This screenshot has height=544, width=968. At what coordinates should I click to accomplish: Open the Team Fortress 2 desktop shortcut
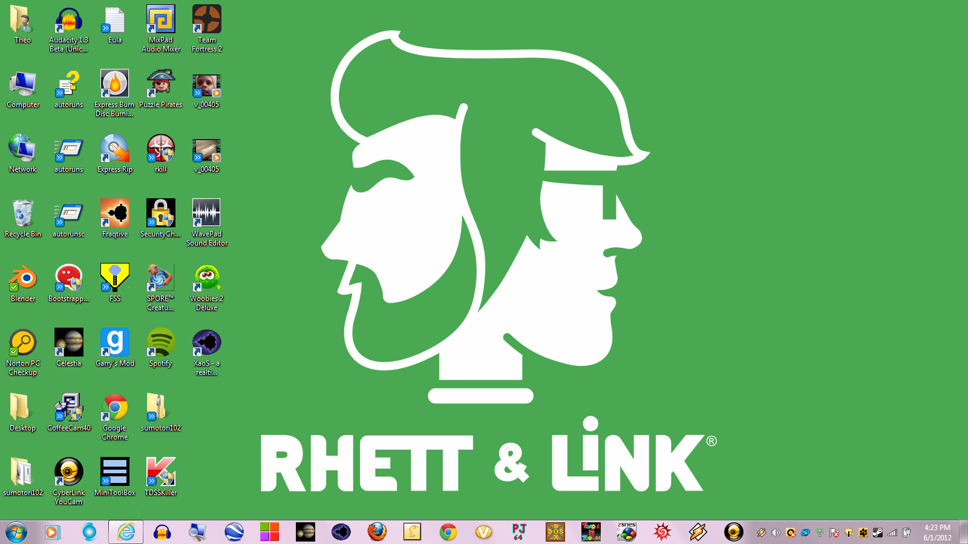206,19
